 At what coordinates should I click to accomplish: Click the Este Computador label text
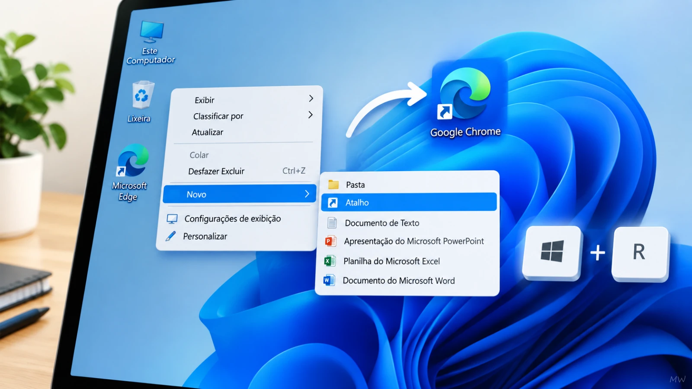(151, 56)
